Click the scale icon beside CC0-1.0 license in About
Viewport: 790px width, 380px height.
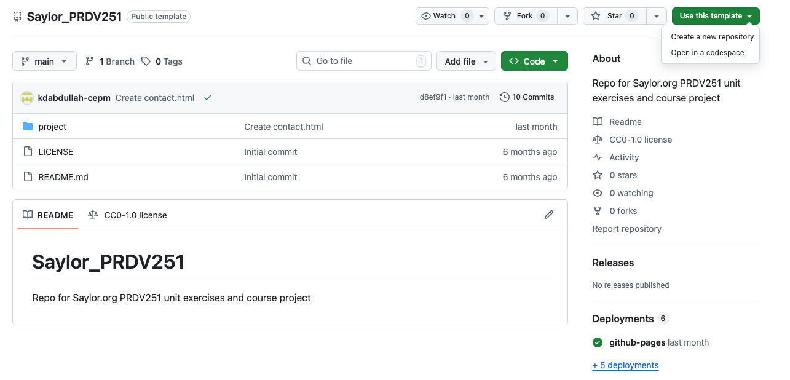(598, 140)
